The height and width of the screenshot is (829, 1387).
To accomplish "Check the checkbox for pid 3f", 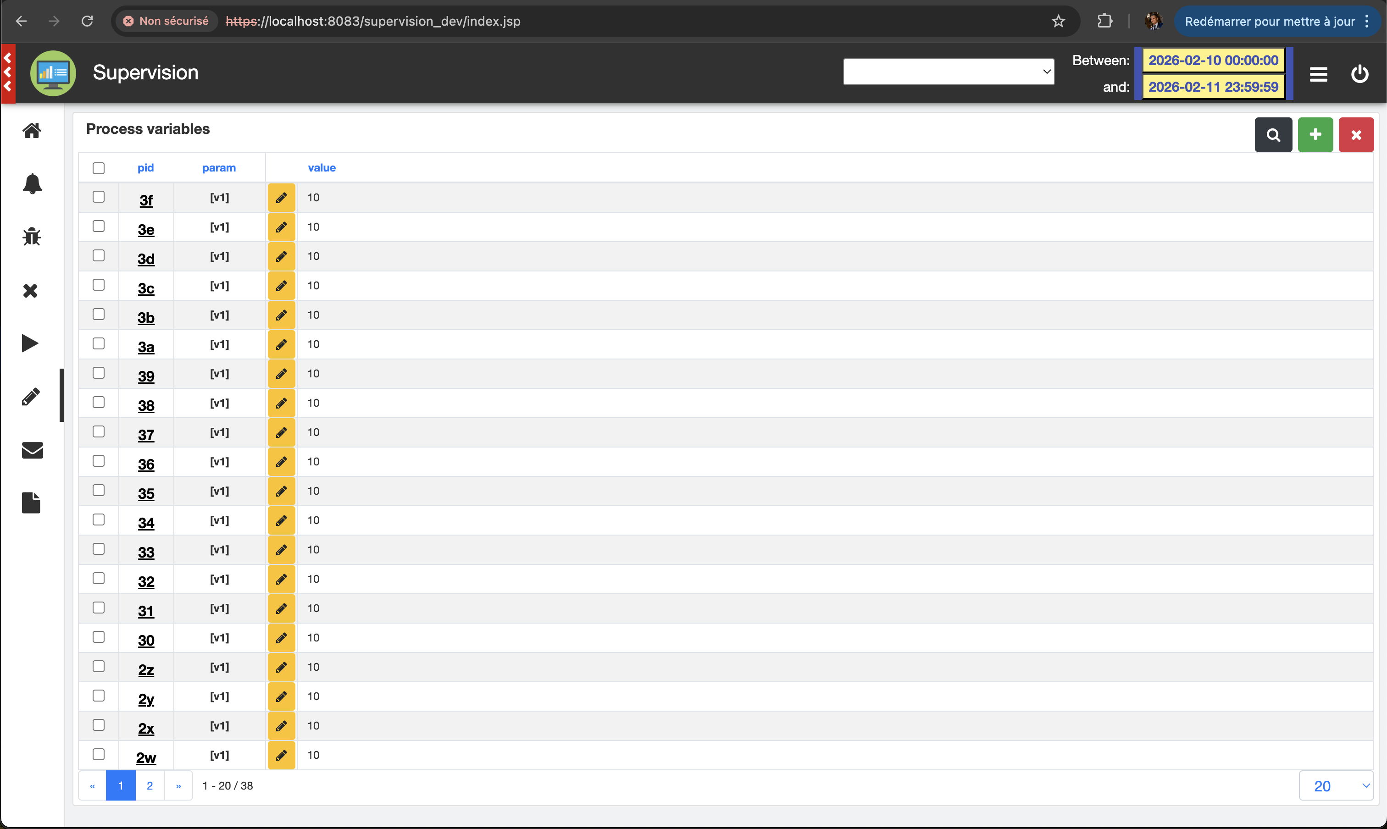I will (98, 197).
